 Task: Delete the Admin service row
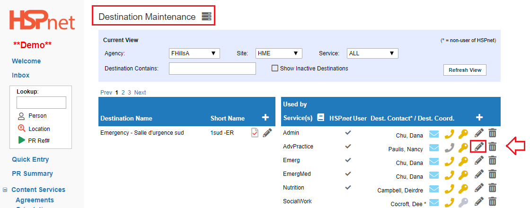493,133
